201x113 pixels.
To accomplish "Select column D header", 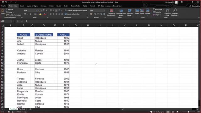I will [x=44, y=25].
